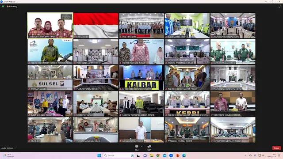Select the Bupati Donggala video tile
The image size is (283, 159).
(50, 104)
